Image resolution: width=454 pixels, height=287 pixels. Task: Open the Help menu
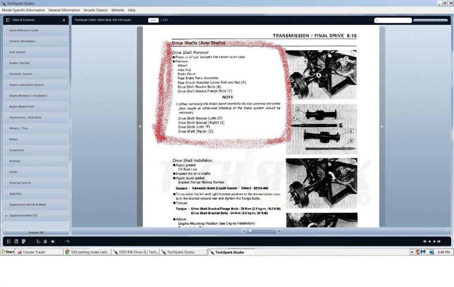click(x=132, y=10)
